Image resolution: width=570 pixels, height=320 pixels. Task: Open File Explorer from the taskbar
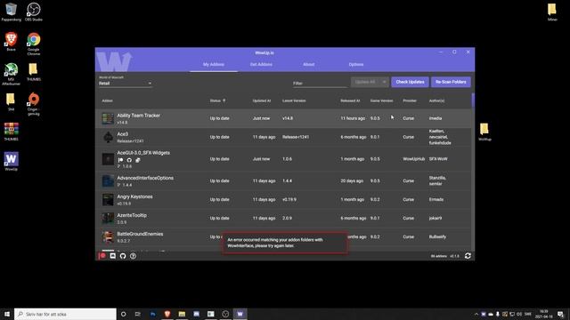[x=182, y=314]
